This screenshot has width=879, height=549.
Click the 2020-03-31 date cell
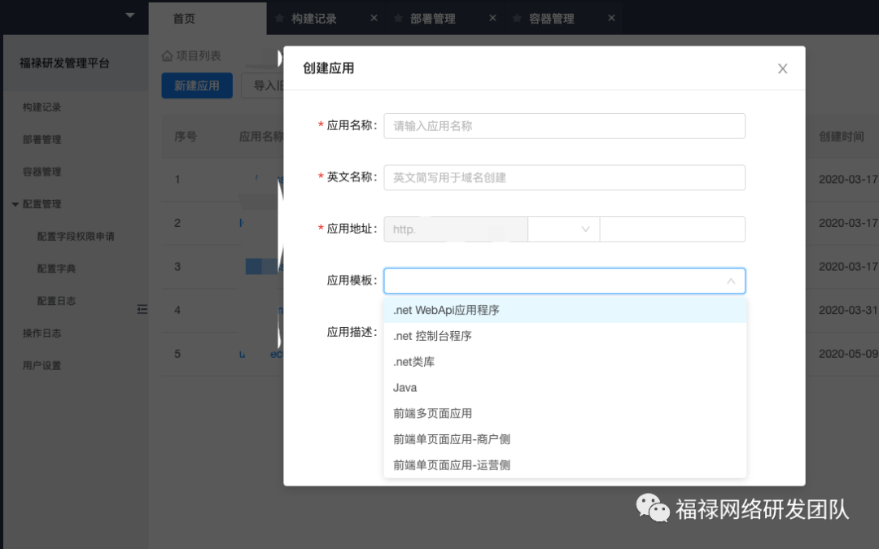848,310
